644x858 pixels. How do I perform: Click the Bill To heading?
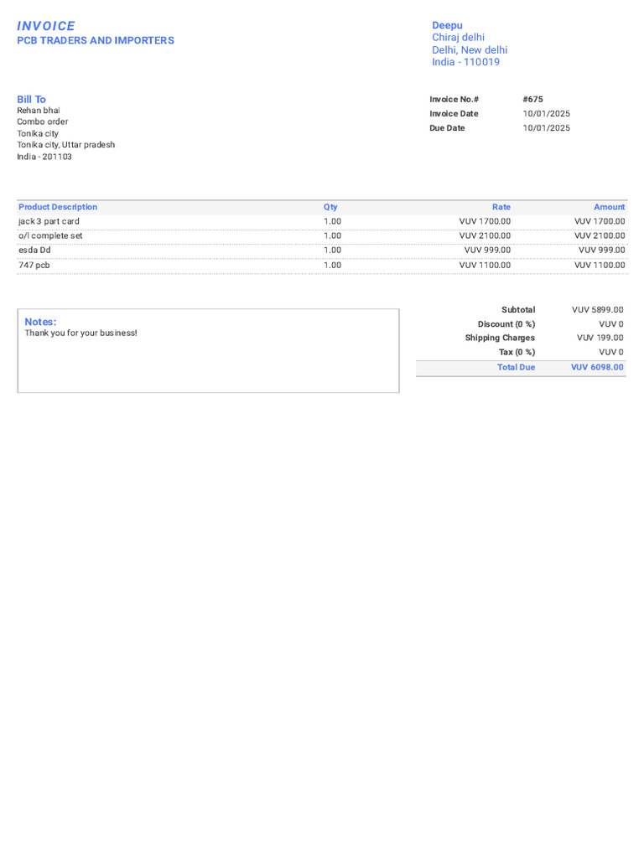(31, 99)
